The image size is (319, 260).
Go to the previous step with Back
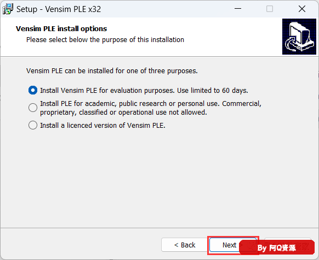[184, 245]
